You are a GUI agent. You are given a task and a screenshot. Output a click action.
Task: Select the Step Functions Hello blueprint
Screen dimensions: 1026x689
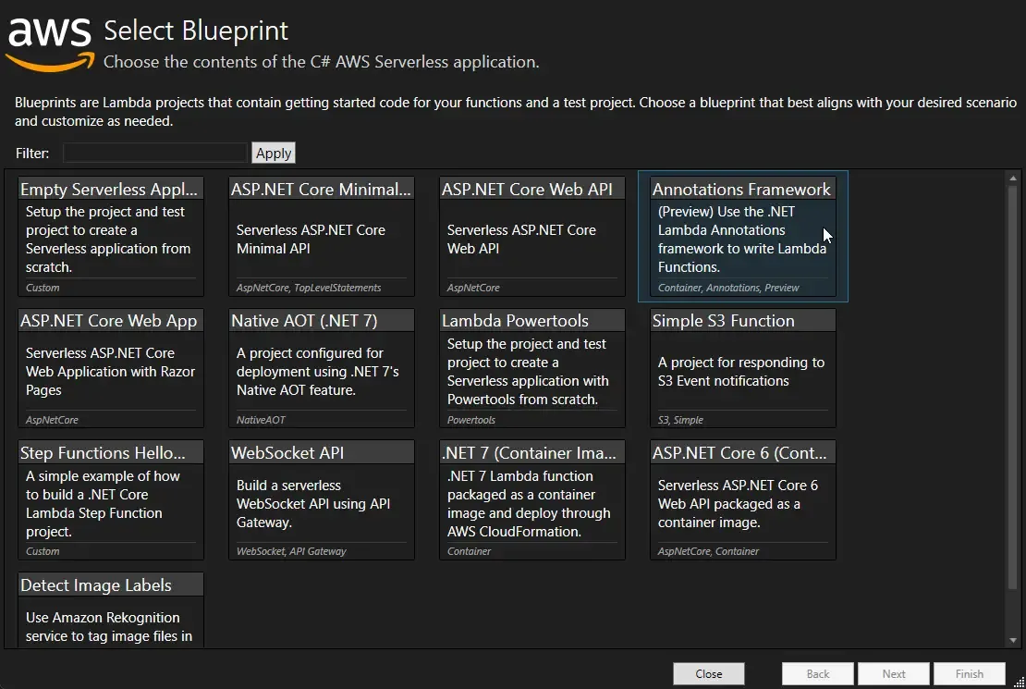click(x=110, y=499)
